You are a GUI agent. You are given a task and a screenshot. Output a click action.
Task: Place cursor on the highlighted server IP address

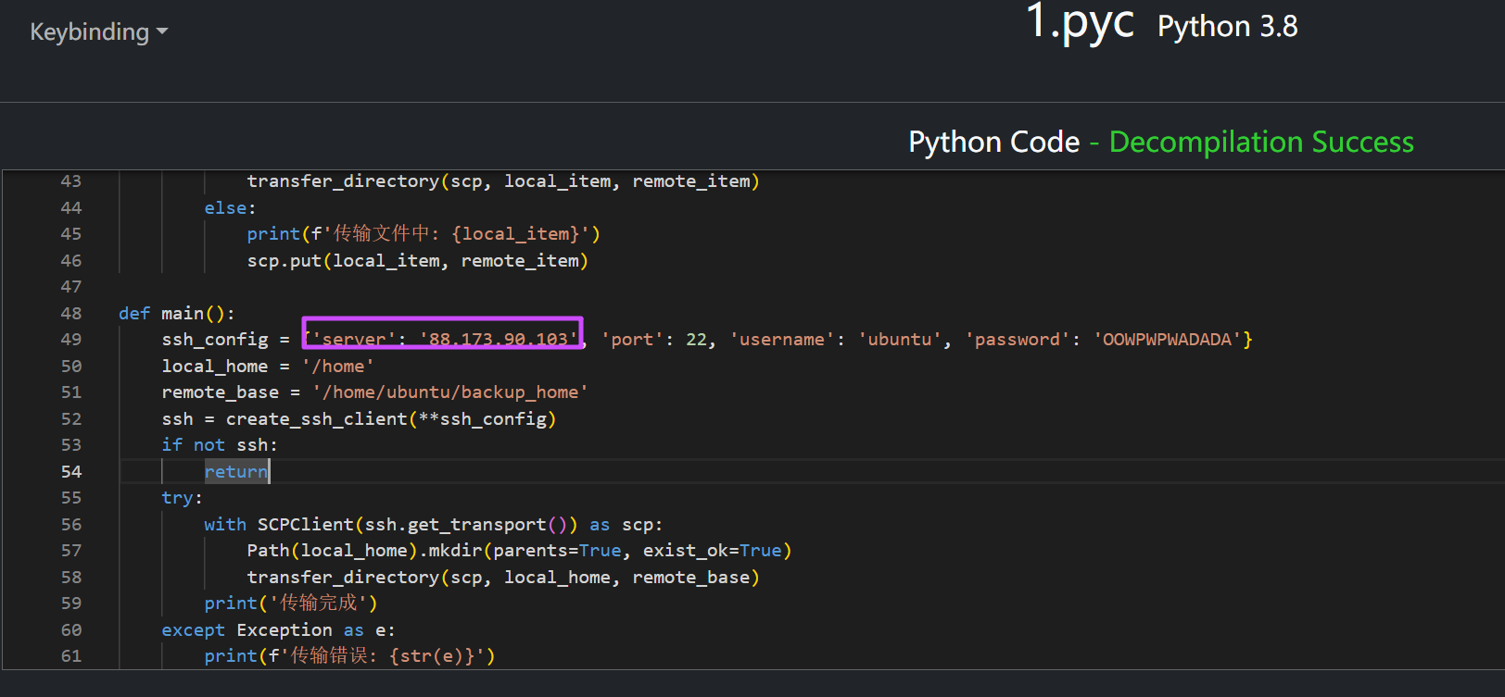tap(499, 340)
